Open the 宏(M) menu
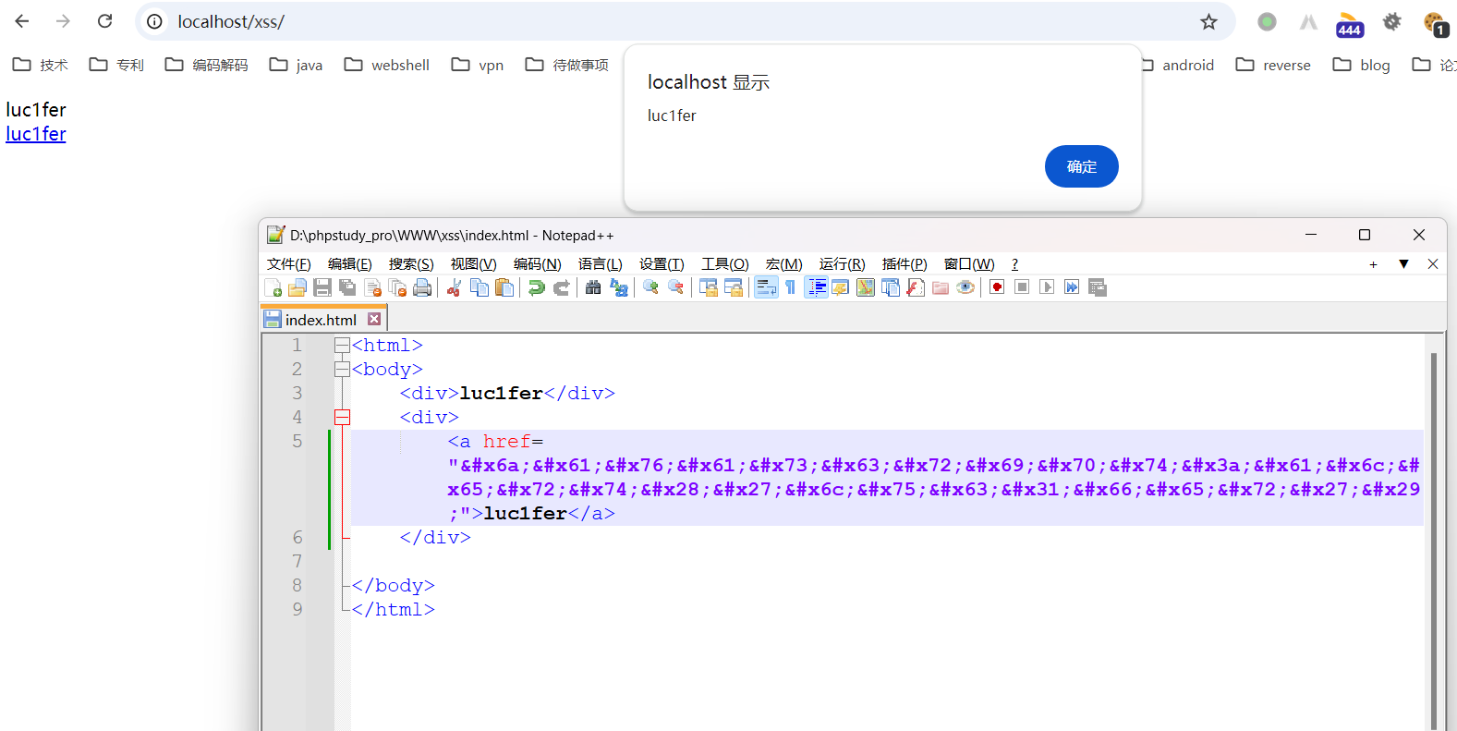This screenshot has width=1457, height=731. point(784,264)
